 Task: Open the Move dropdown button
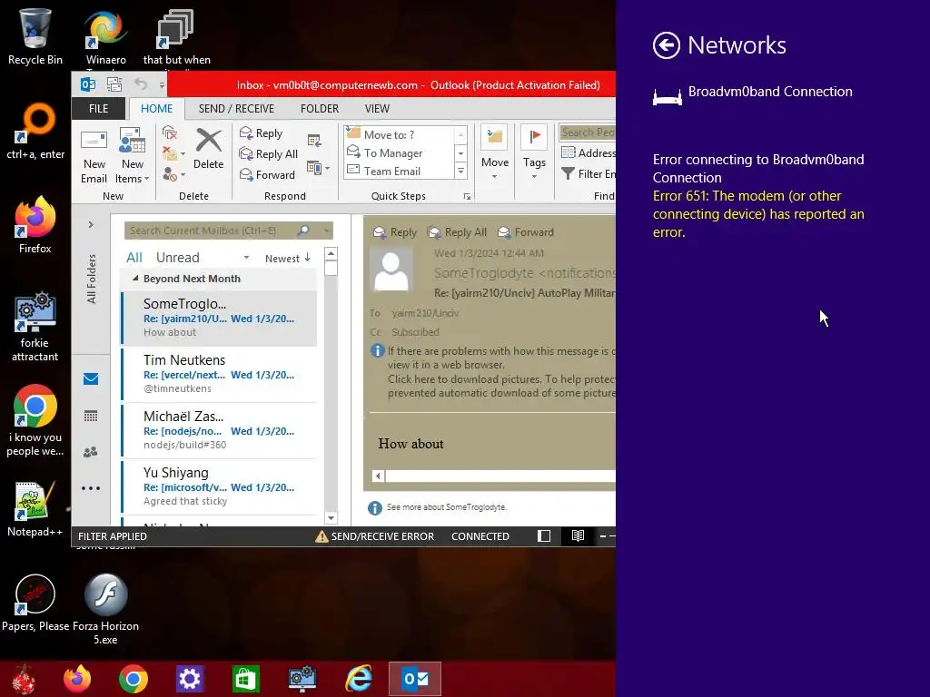point(495,153)
